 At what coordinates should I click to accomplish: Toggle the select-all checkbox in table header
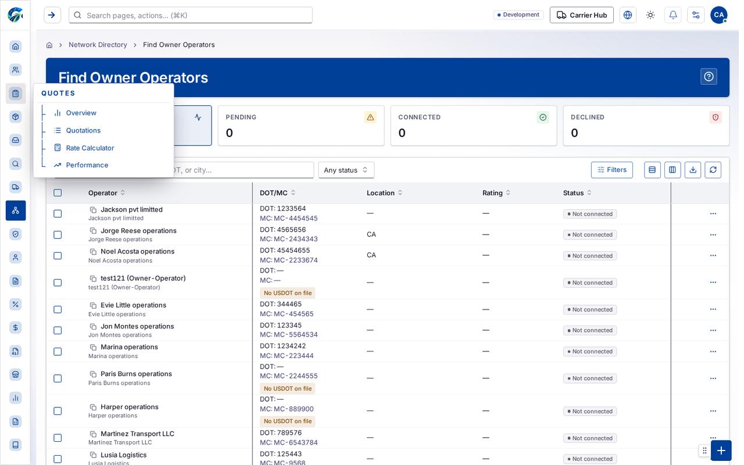click(58, 193)
